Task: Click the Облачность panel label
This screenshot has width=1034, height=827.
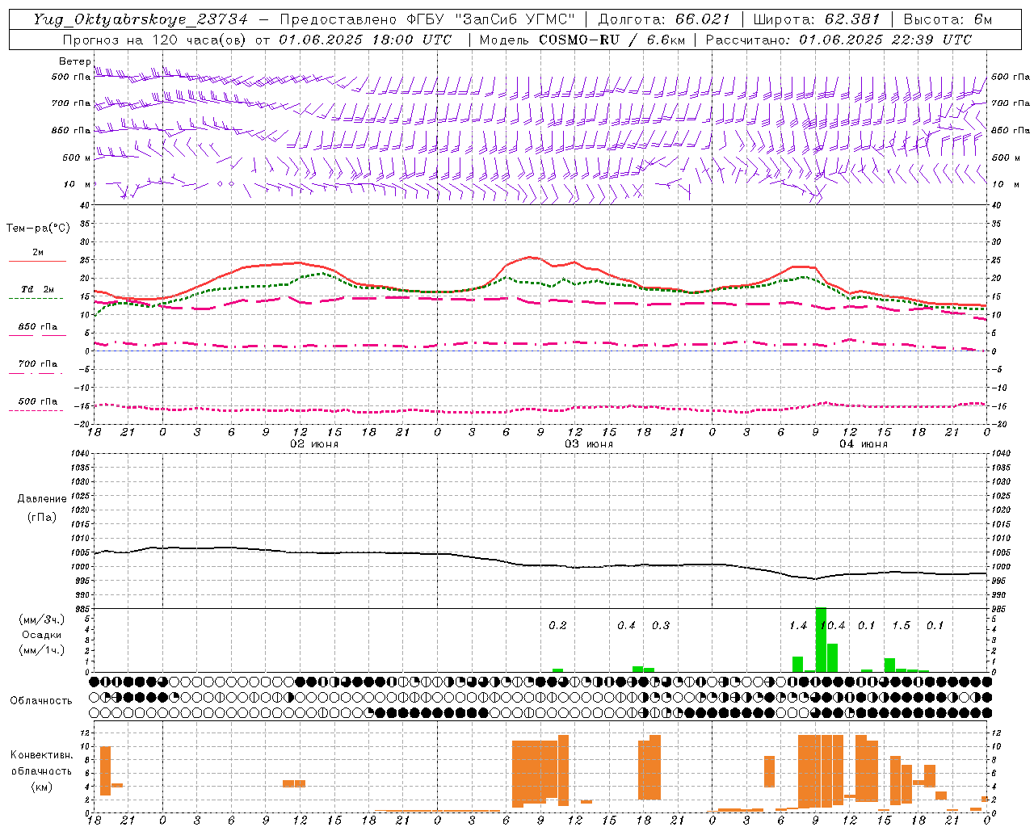Action: tap(41, 700)
